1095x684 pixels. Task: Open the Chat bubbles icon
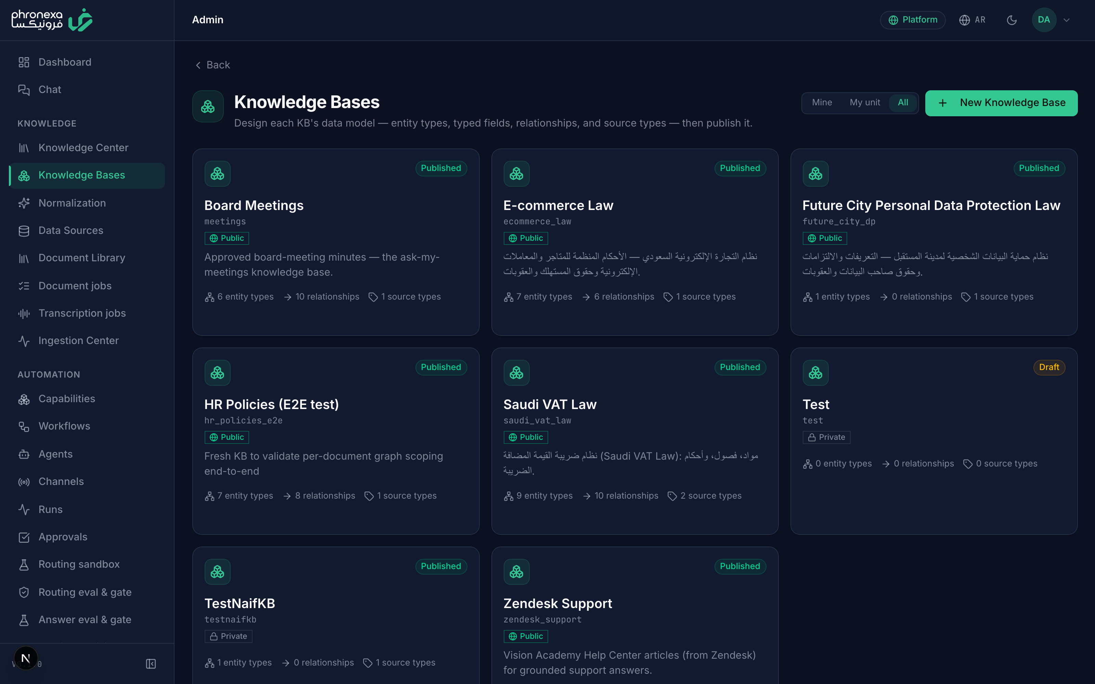click(x=24, y=90)
